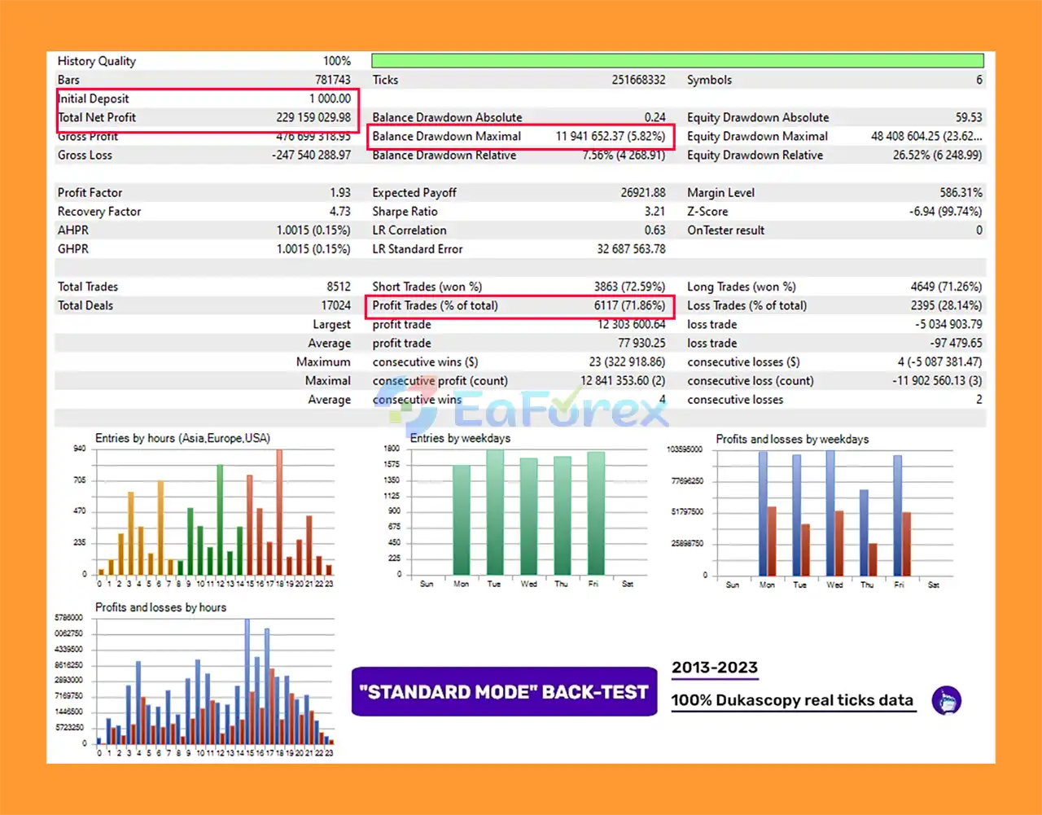Select the Sharpe Ratio label
Image resolution: width=1042 pixels, height=815 pixels.
(x=405, y=211)
